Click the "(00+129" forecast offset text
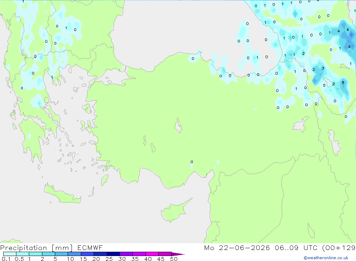Image resolution: width=356 pixels, height=261 pixels. (x=339, y=247)
